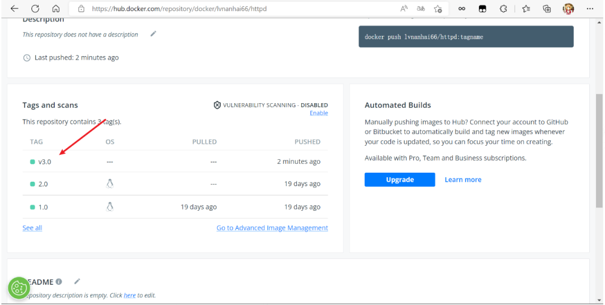The width and height of the screenshot is (605, 305).
Task: Click the OS column header
Action: pyautogui.click(x=110, y=142)
